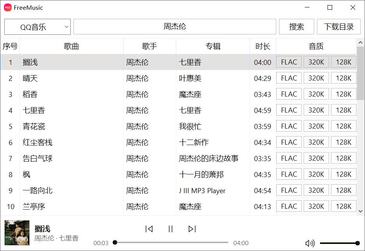Select the song 稻香 in the list
Viewport: 365px width, 251px height.
click(x=30, y=94)
